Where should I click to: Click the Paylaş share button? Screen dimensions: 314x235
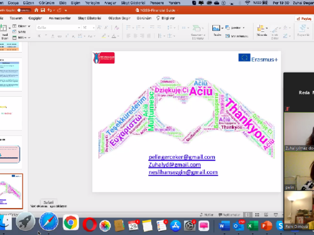(x=304, y=19)
